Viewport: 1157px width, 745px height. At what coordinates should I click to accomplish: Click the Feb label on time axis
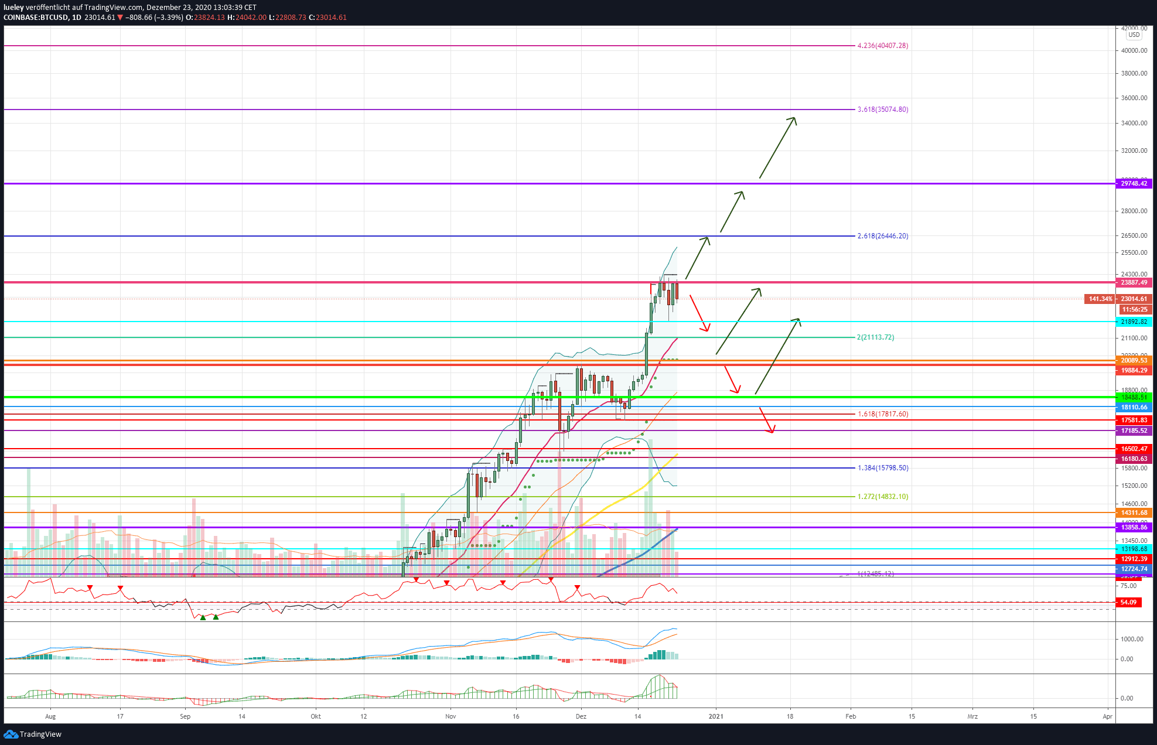(851, 716)
